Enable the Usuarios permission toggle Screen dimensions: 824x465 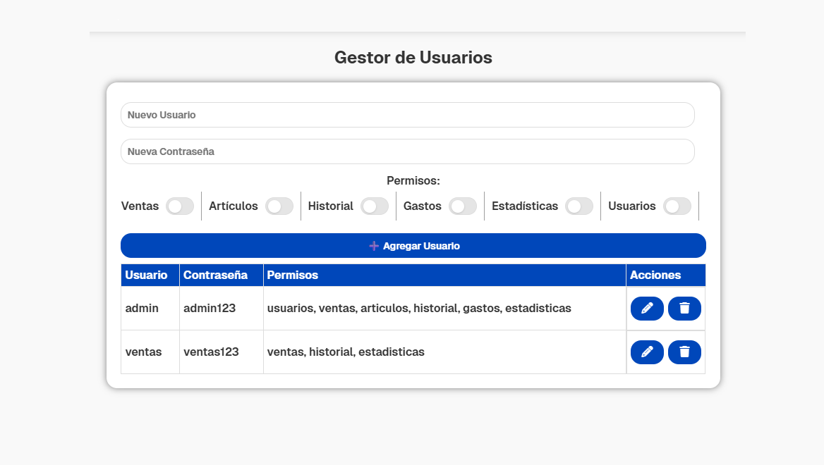(678, 206)
